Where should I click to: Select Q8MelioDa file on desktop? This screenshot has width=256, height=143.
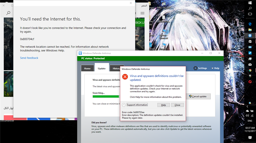coord(163,19)
